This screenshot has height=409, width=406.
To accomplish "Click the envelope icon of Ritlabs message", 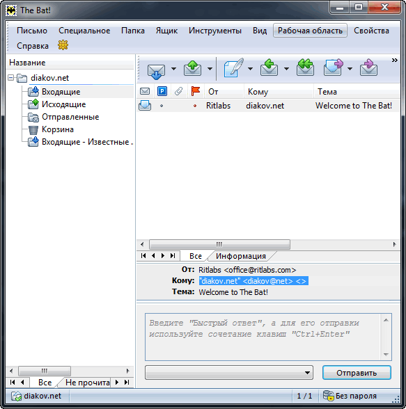I will (145, 106).
